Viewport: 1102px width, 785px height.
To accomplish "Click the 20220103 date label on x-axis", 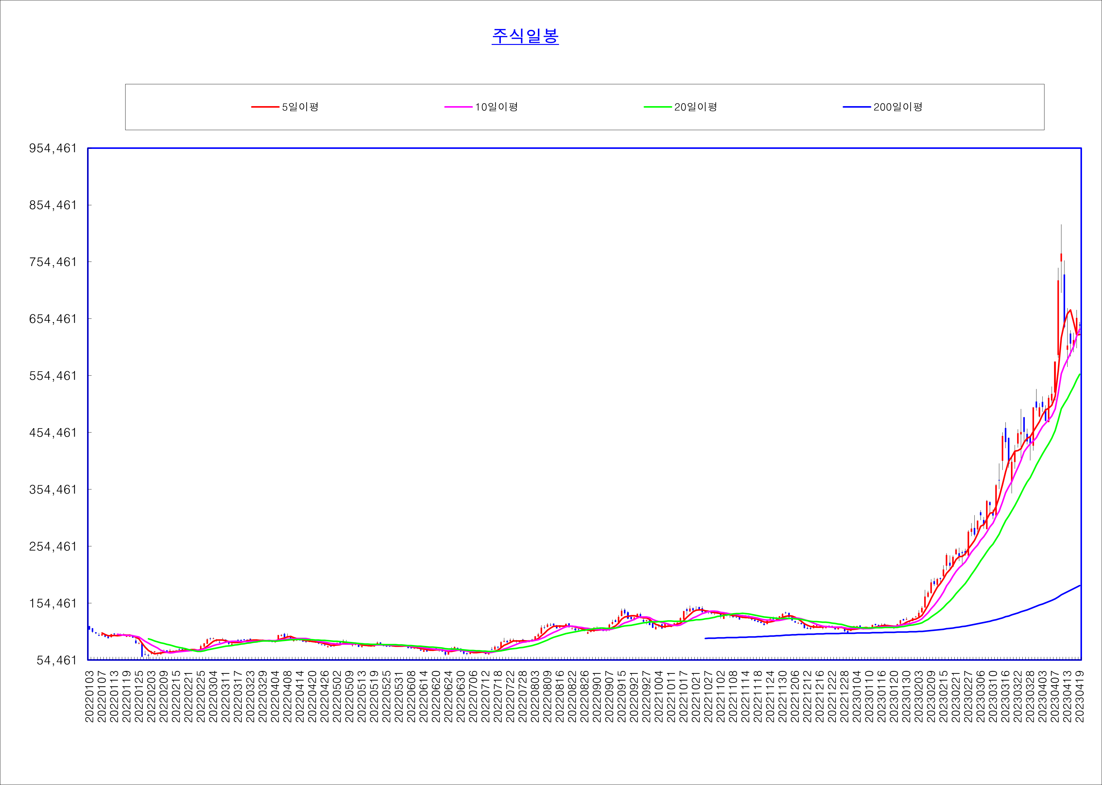I will [x=90, y=696].
